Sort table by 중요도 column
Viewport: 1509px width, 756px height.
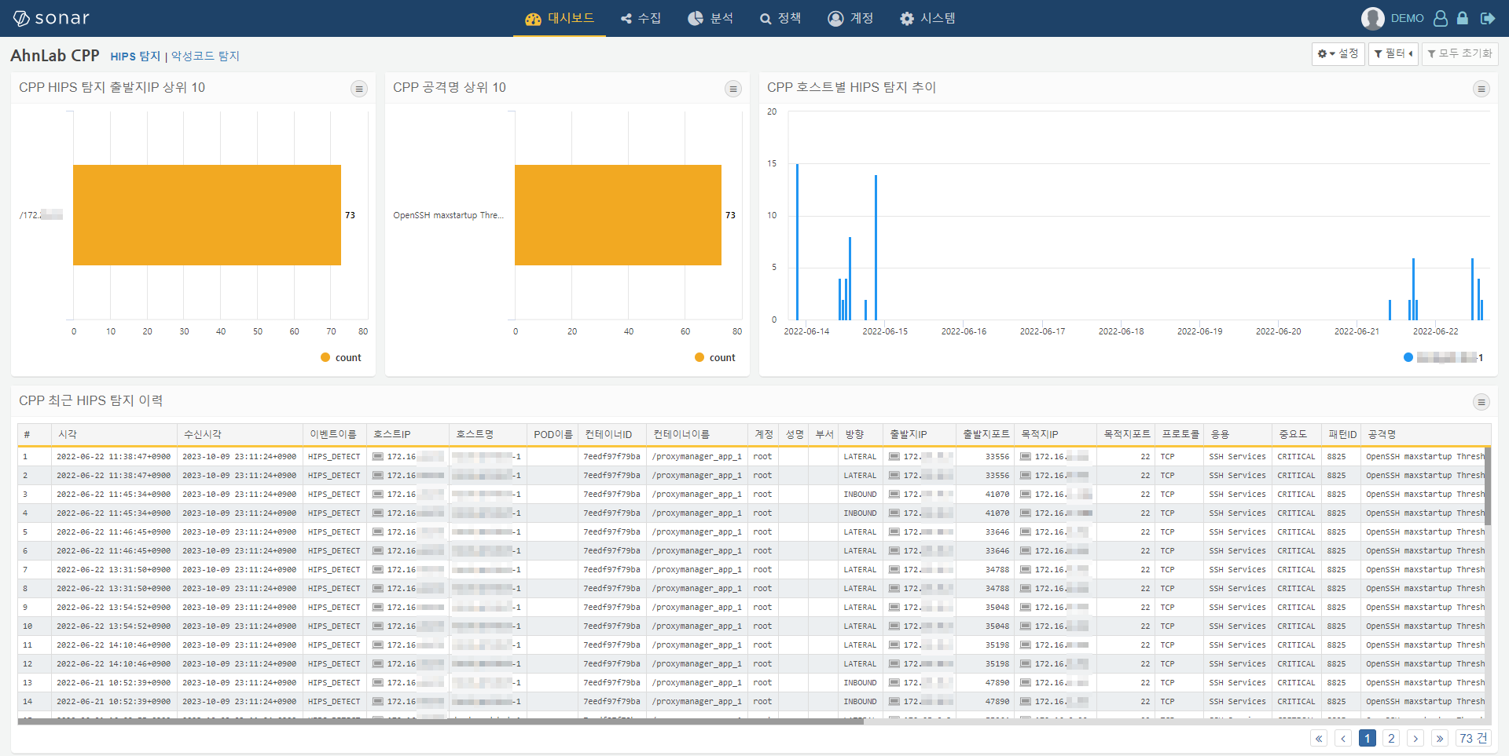click(x=1297, y=434)
